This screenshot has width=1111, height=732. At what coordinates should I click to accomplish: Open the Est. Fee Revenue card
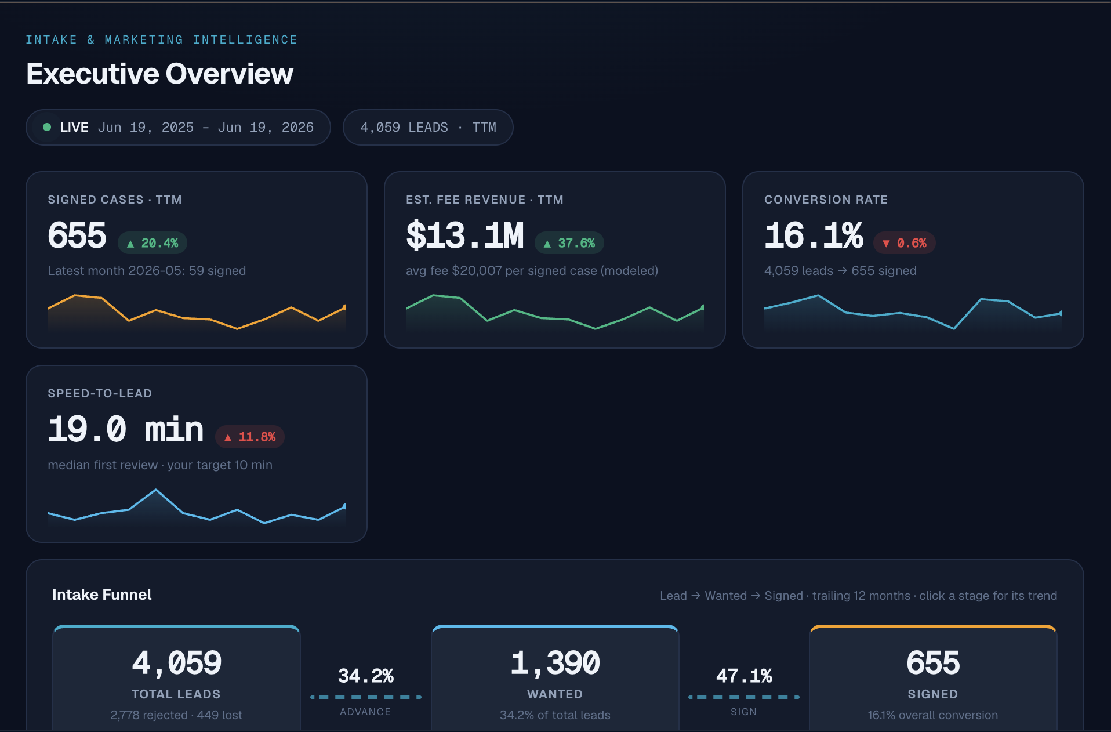click(555, 260)
